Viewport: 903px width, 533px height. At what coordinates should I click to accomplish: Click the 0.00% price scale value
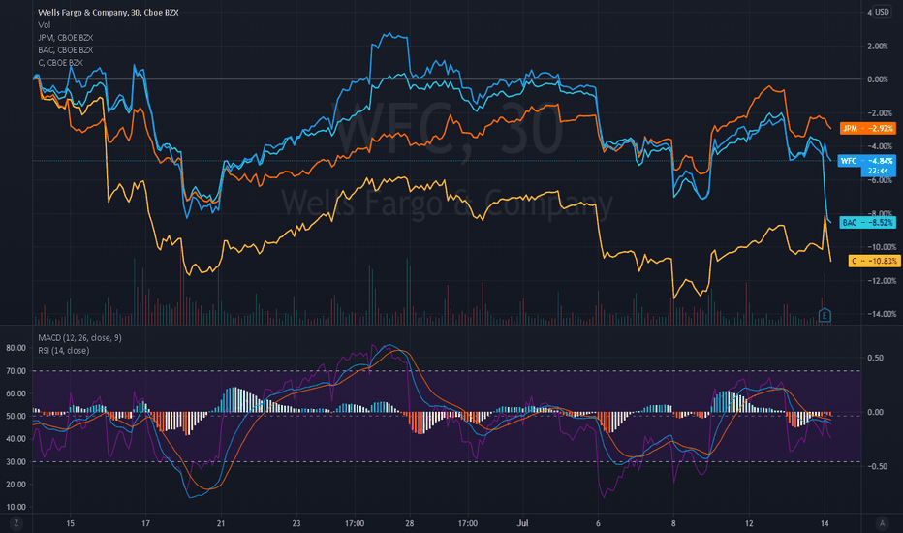coord(878,79)
